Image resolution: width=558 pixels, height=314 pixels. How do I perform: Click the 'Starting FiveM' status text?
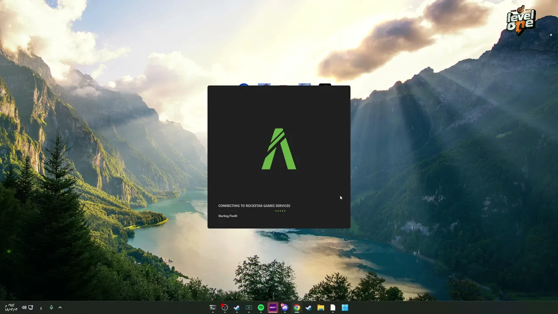pos(228,216)
